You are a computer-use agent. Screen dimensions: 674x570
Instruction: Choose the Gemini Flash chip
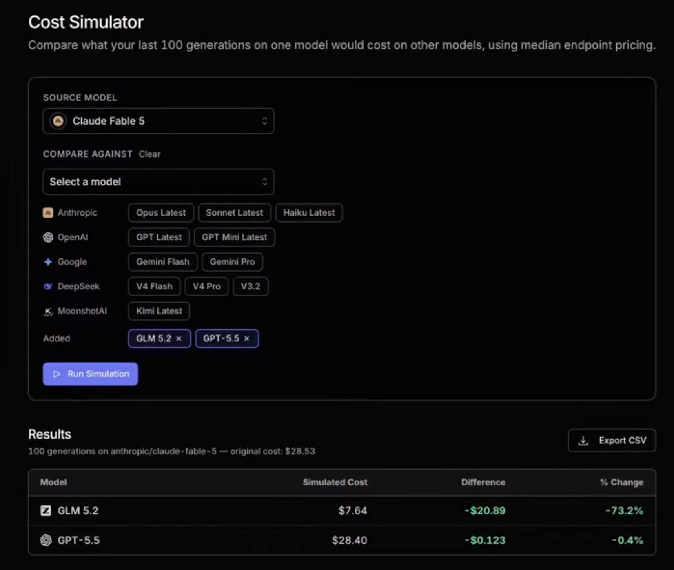pos(162,262)
